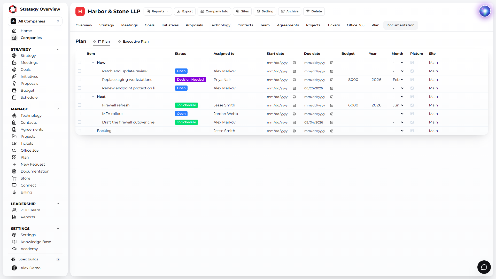Click the Budget wallet icon in sidebar

coord(14,90)
